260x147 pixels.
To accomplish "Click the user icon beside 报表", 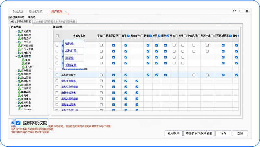I will 23,63.
